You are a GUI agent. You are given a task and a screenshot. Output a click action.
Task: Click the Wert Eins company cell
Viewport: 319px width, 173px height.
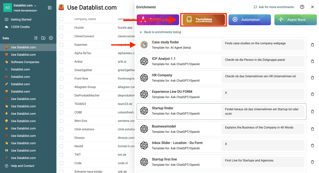pos(81,121)
